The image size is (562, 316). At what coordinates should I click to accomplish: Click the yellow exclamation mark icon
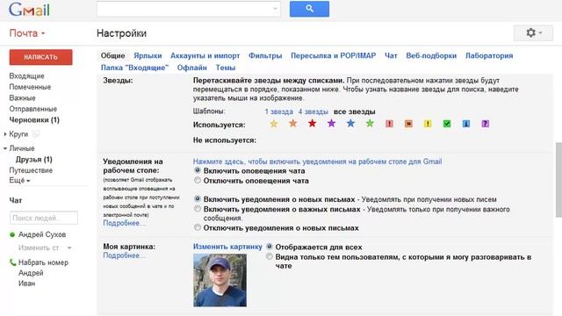coord(428,124)
